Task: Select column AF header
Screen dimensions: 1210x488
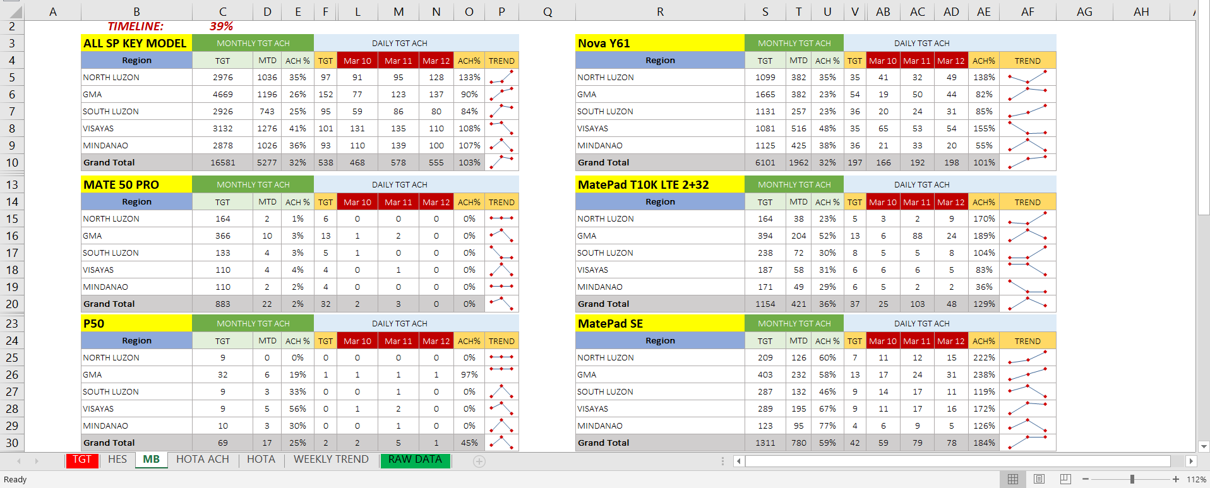Action: pos(1027,12)
